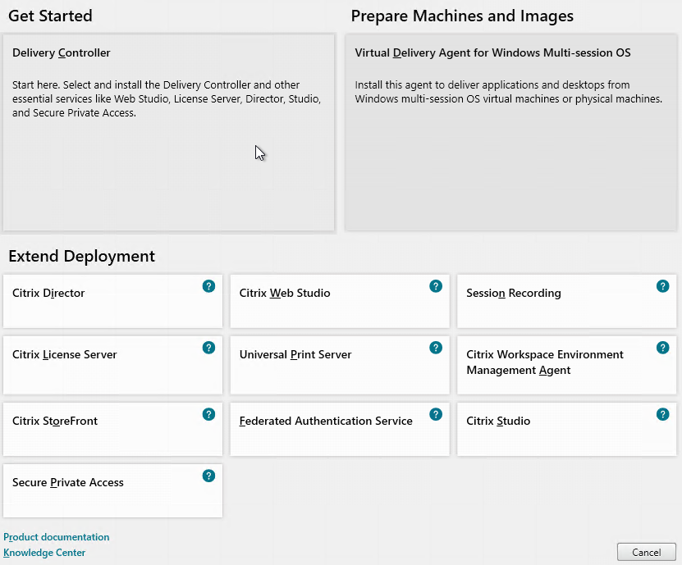682x565 pixels.
Task: Open help icon for Citrix StoreFront
Action: coord(208,414)
